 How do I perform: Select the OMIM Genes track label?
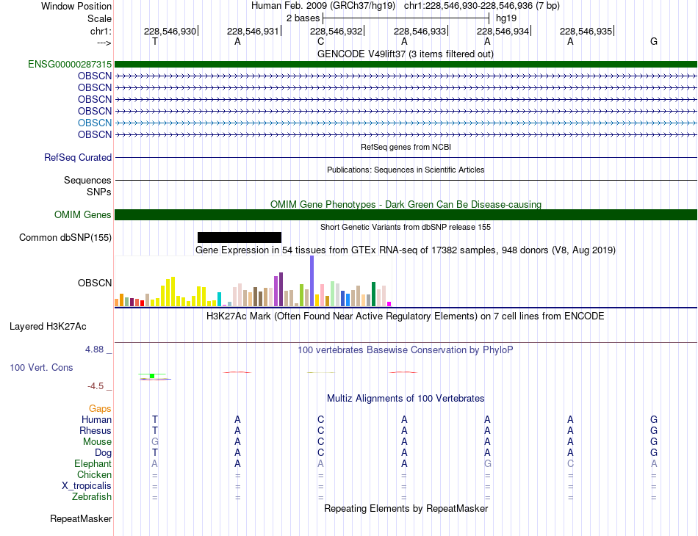tap(82, 215)
